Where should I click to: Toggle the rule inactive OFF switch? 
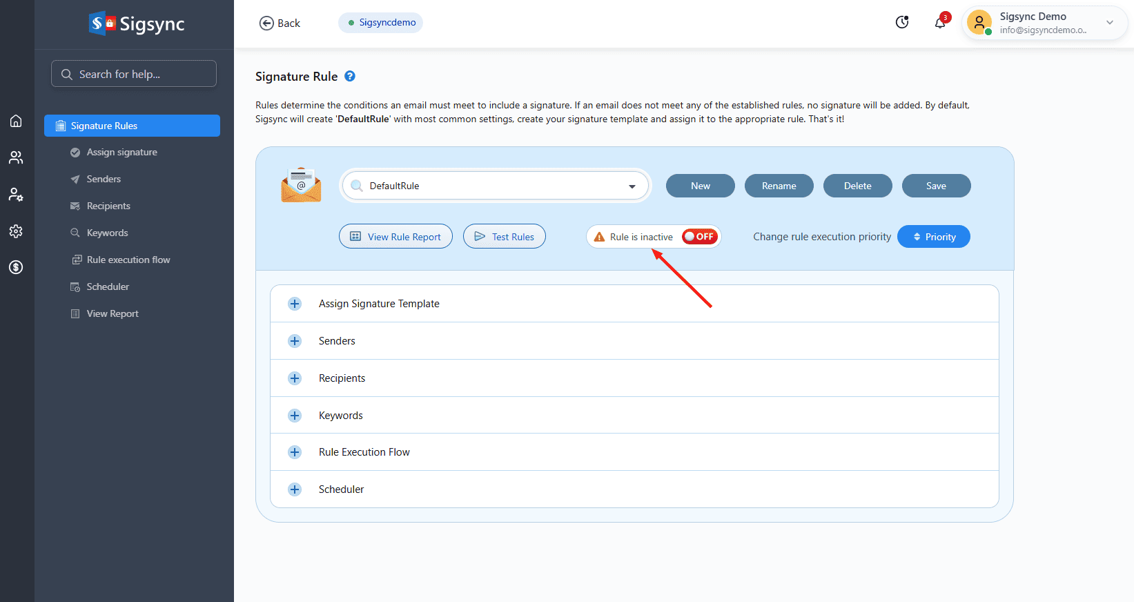coord(700,237)
